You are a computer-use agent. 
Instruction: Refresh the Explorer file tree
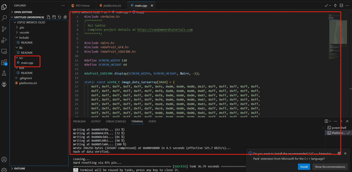pyautogui.click(x=59, y=17)
